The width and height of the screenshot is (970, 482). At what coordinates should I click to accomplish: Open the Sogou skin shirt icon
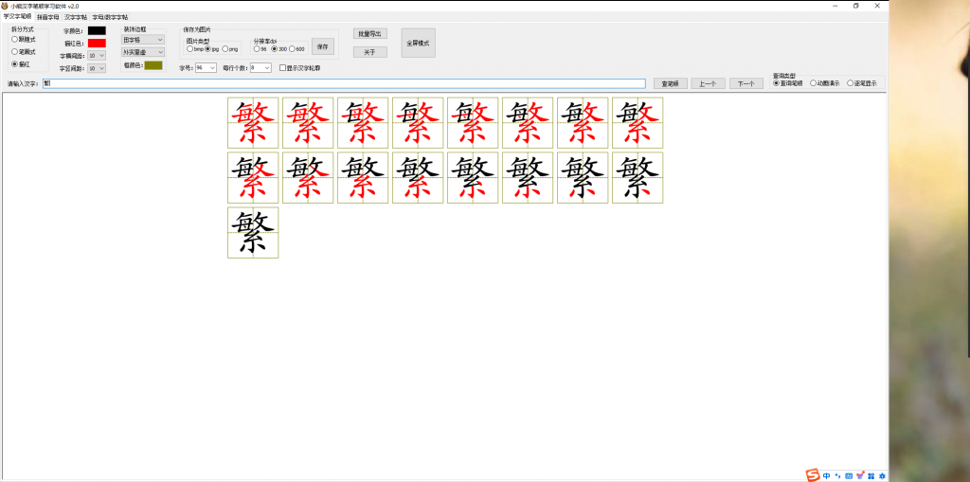860,475
